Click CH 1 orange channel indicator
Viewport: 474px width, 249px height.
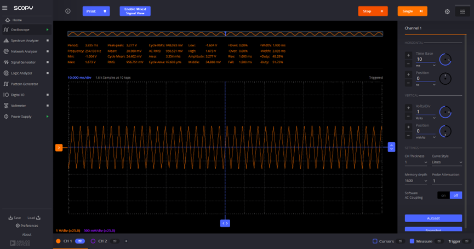click(58, 241)
